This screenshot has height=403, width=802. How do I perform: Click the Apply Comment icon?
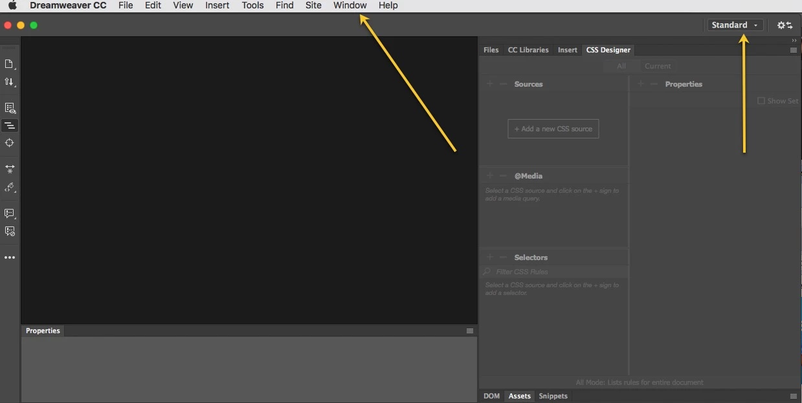click(10, 213)
